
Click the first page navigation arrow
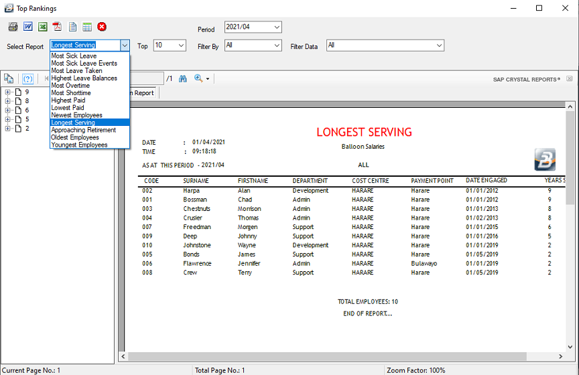click(46, 78)
